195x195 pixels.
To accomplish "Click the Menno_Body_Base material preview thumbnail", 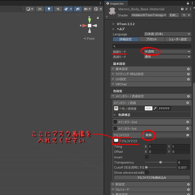I will [x=112, y=11].
